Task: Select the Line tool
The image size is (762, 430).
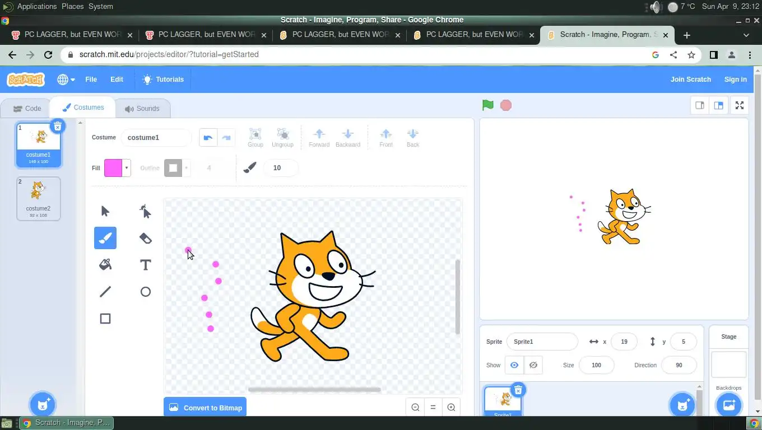Action: click(x=105, y=292)
